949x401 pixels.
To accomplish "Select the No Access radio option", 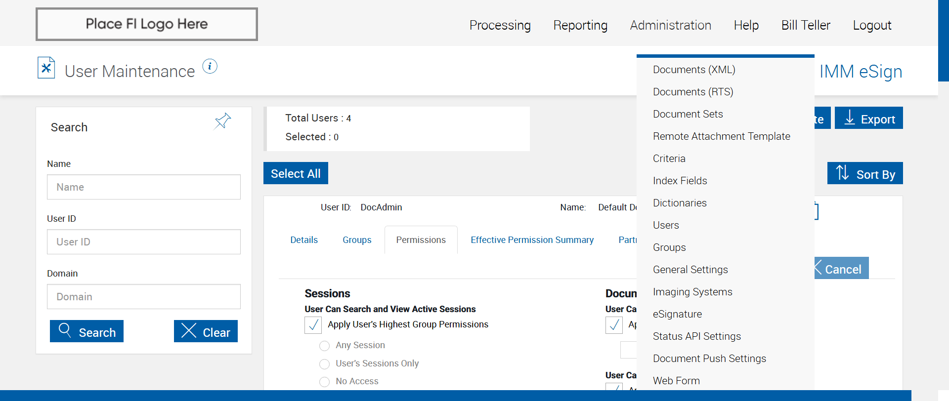I will pos(324,382).
